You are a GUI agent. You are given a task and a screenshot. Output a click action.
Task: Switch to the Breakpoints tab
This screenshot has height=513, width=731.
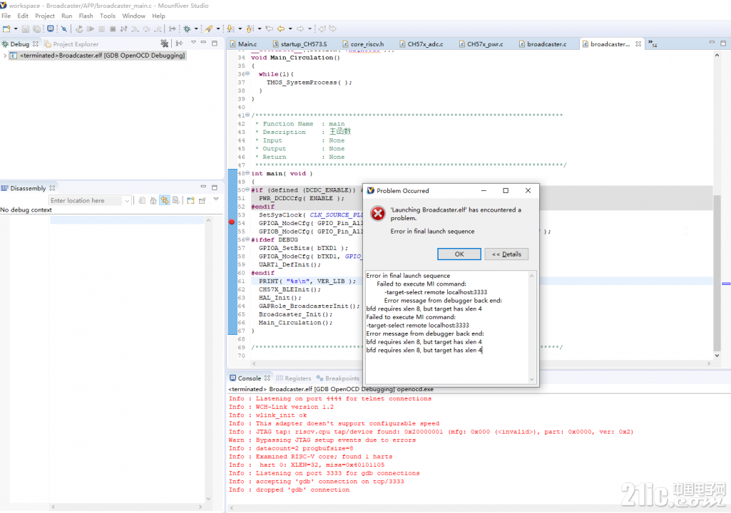[338, 378]
